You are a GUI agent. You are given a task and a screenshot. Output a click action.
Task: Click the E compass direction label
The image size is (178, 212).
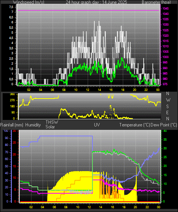[x=167, y=112]
